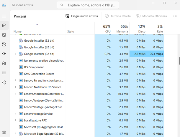Screen dimensions: 180x137
Task: Open the Services sidebar icon
Action: pos(4,82)
